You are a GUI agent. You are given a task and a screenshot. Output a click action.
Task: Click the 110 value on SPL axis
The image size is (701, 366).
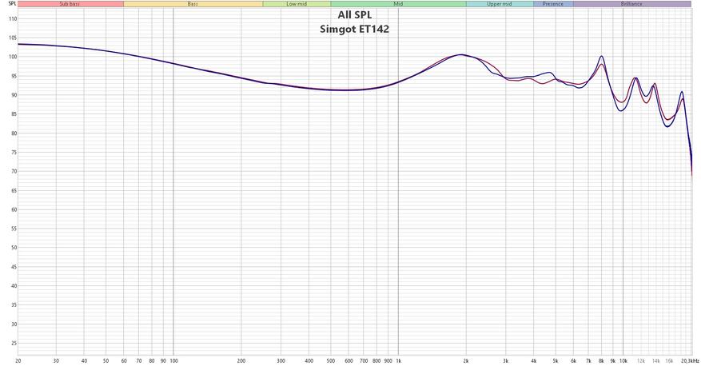13,18
